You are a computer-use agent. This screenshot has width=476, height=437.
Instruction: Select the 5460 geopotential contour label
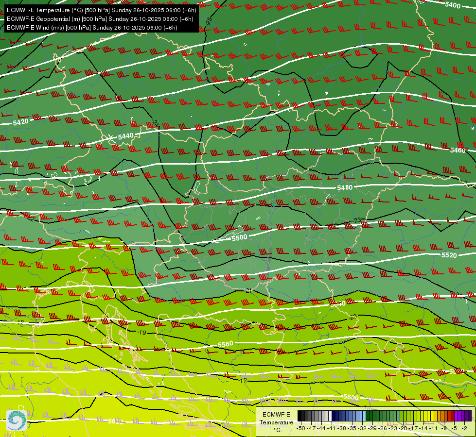tap(458, 150)
